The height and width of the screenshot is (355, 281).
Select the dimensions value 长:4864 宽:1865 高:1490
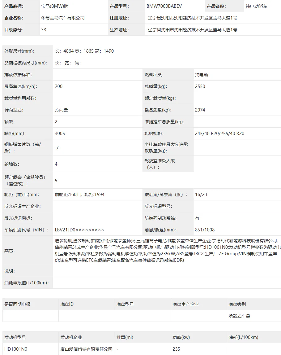tap(84, 51)
